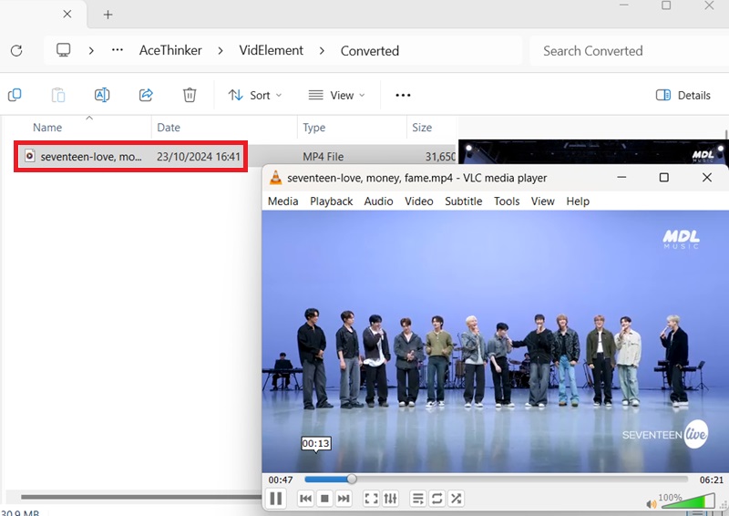This screenshot has width=729, height=516.
Task: Seek on the VLC progress bar
Action: coord(496,480)
